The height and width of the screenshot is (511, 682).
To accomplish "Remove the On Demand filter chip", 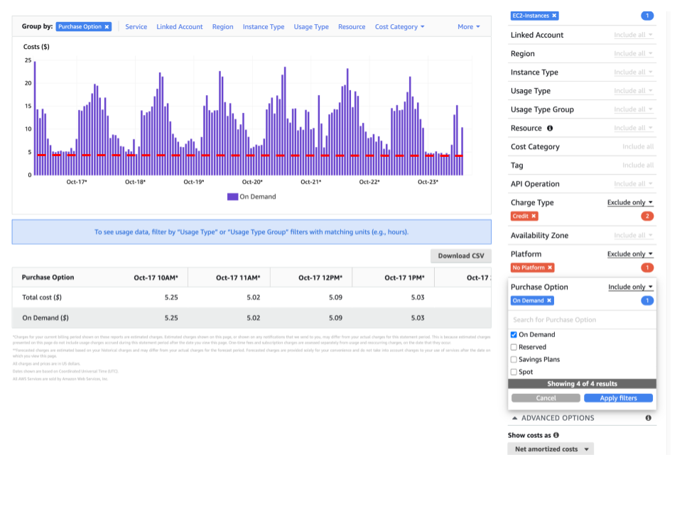I will pos(548,301).
